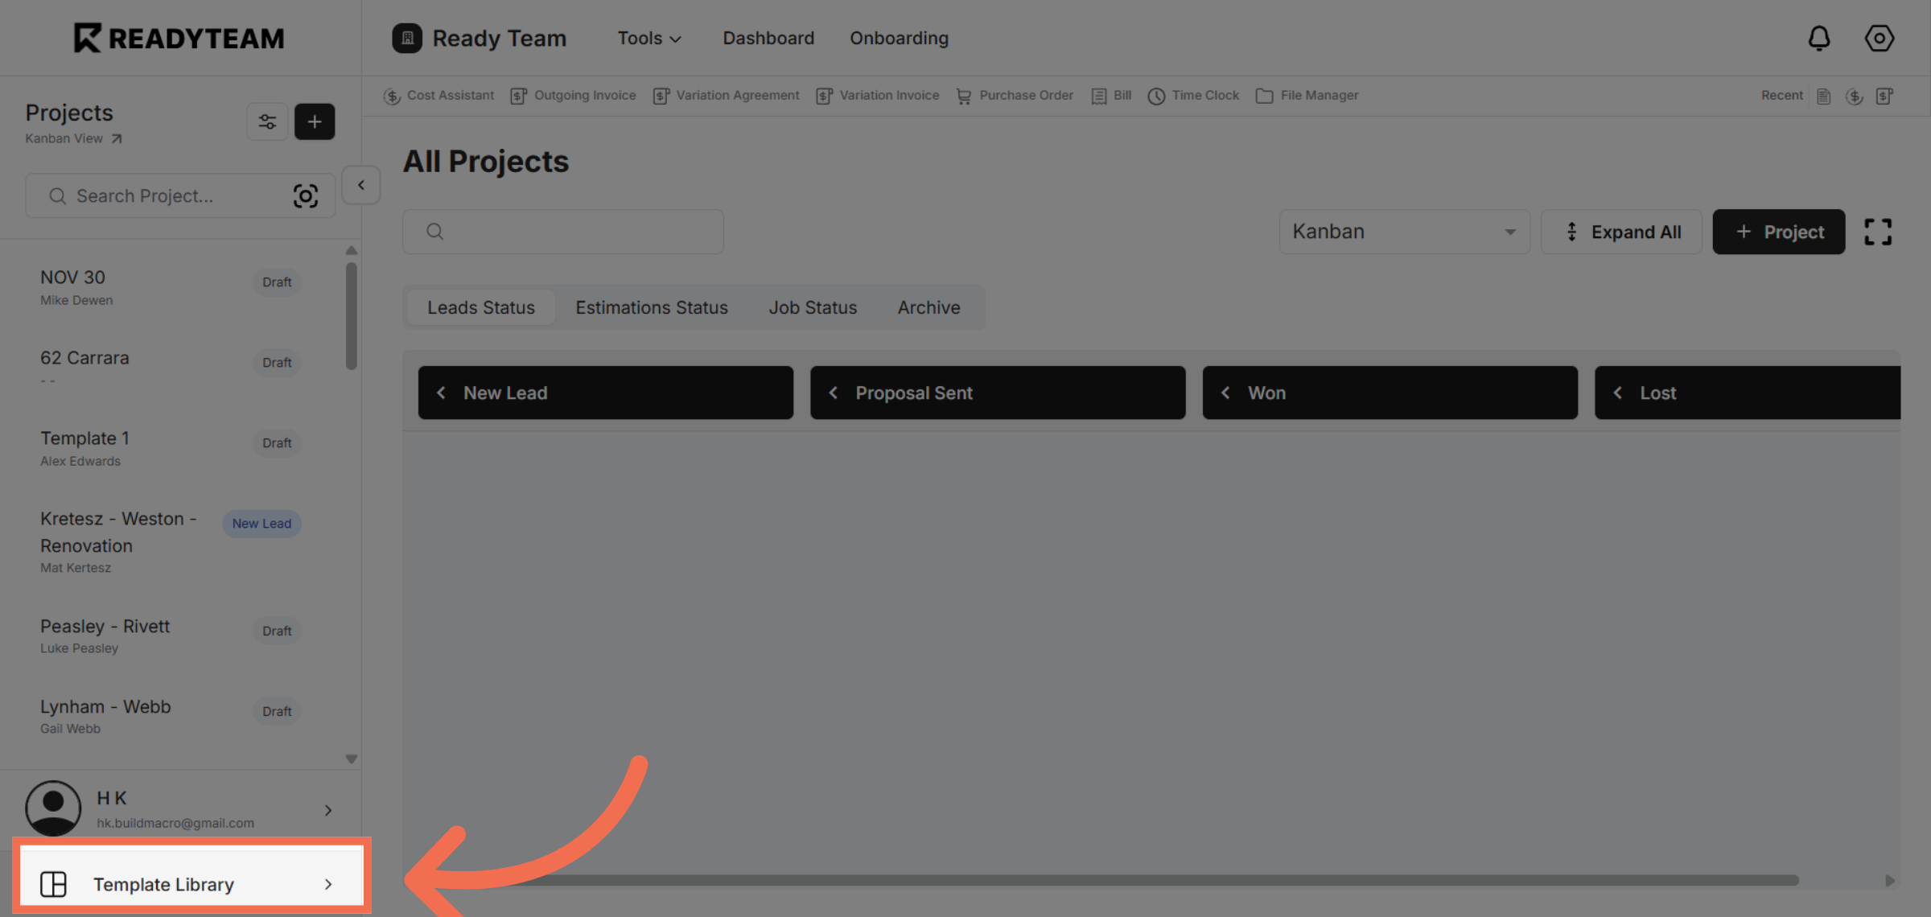Open the Outgoing Invoice tool
Viewport: 1931px width, 917px height.
pyautogui.click(x=573, y=95)
